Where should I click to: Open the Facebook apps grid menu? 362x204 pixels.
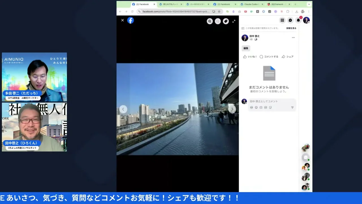[x=282, y=20]
